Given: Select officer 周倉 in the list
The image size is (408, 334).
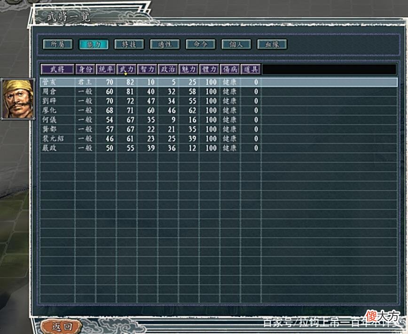Looking at the screenshot, I should pyautogui.click(x=219, y=91).
